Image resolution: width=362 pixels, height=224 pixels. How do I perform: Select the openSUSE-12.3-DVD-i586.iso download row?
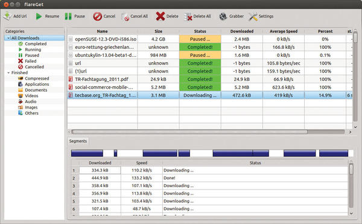209,39
